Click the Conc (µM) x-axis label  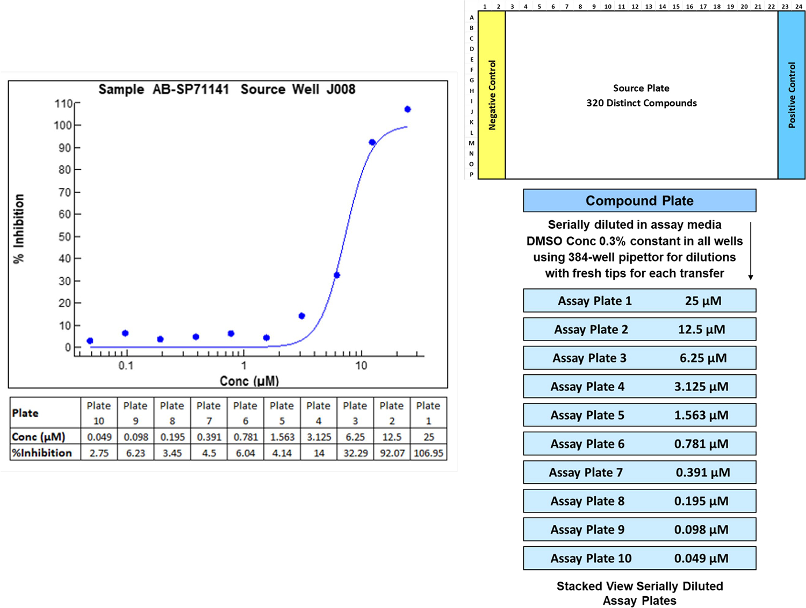click(x=249, y=381)
